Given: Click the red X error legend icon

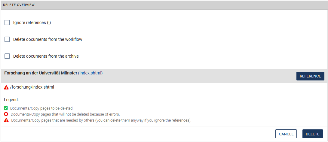Looking at the screenshot, I should click(x=6, y=114).
